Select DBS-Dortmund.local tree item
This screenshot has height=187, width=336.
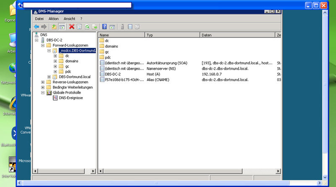point(75,77)
